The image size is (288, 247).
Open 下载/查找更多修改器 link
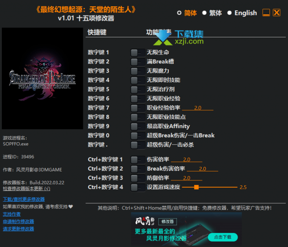coord(24,199)
